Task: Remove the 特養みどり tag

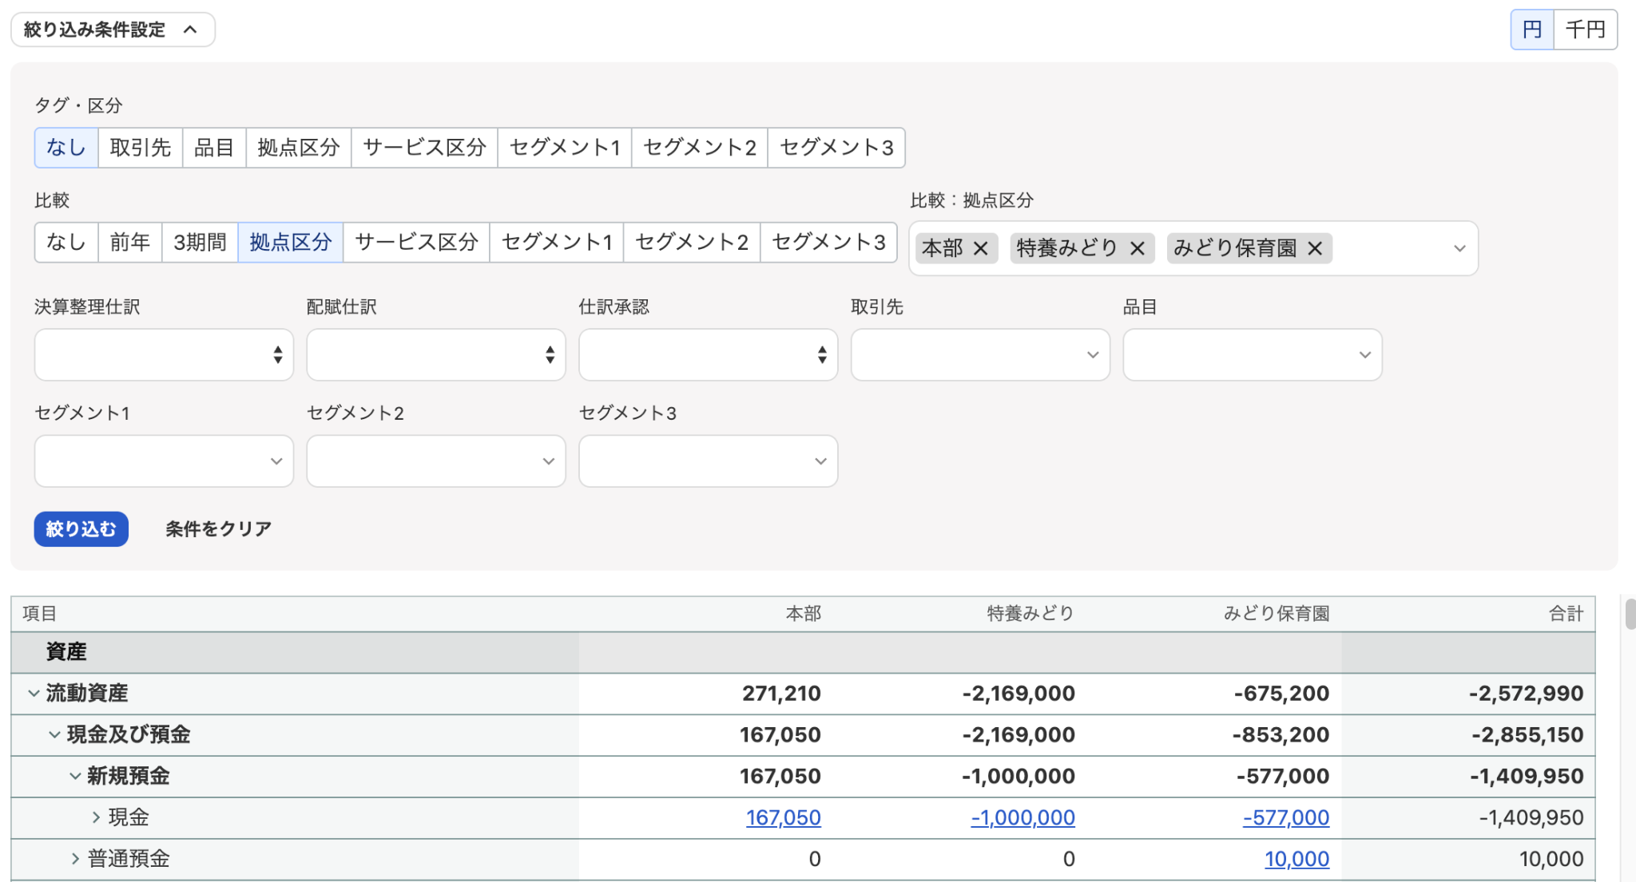Action: [x=1138, y=249]
